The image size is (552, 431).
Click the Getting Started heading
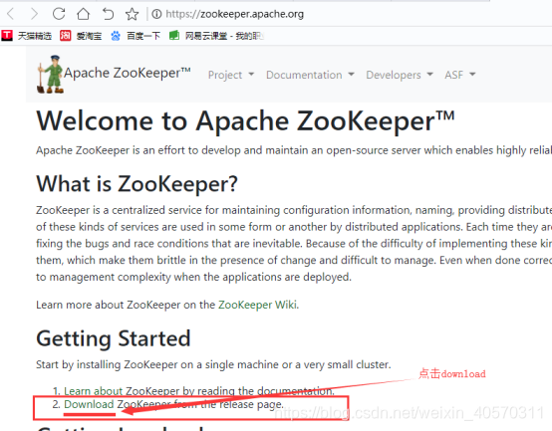pos(114,338)
